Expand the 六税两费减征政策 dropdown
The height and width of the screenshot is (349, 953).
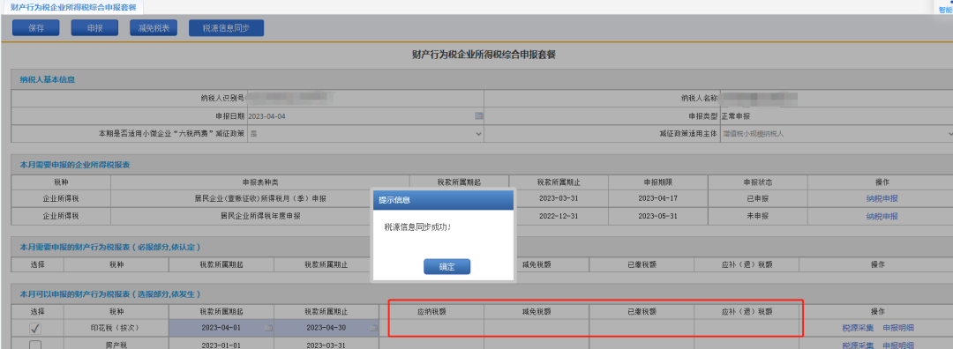coord(364,133)
